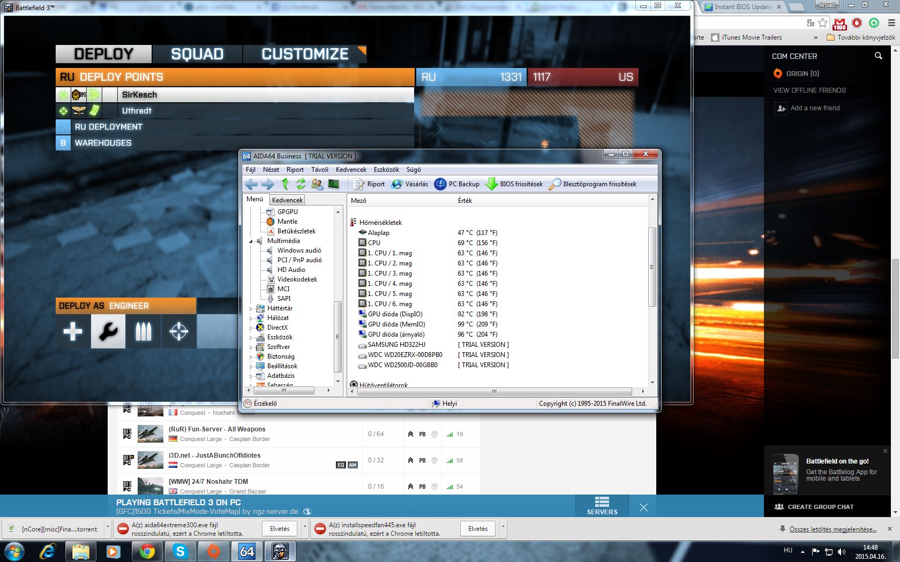Select the Assault class plus icon

click(x=73, y=331)
